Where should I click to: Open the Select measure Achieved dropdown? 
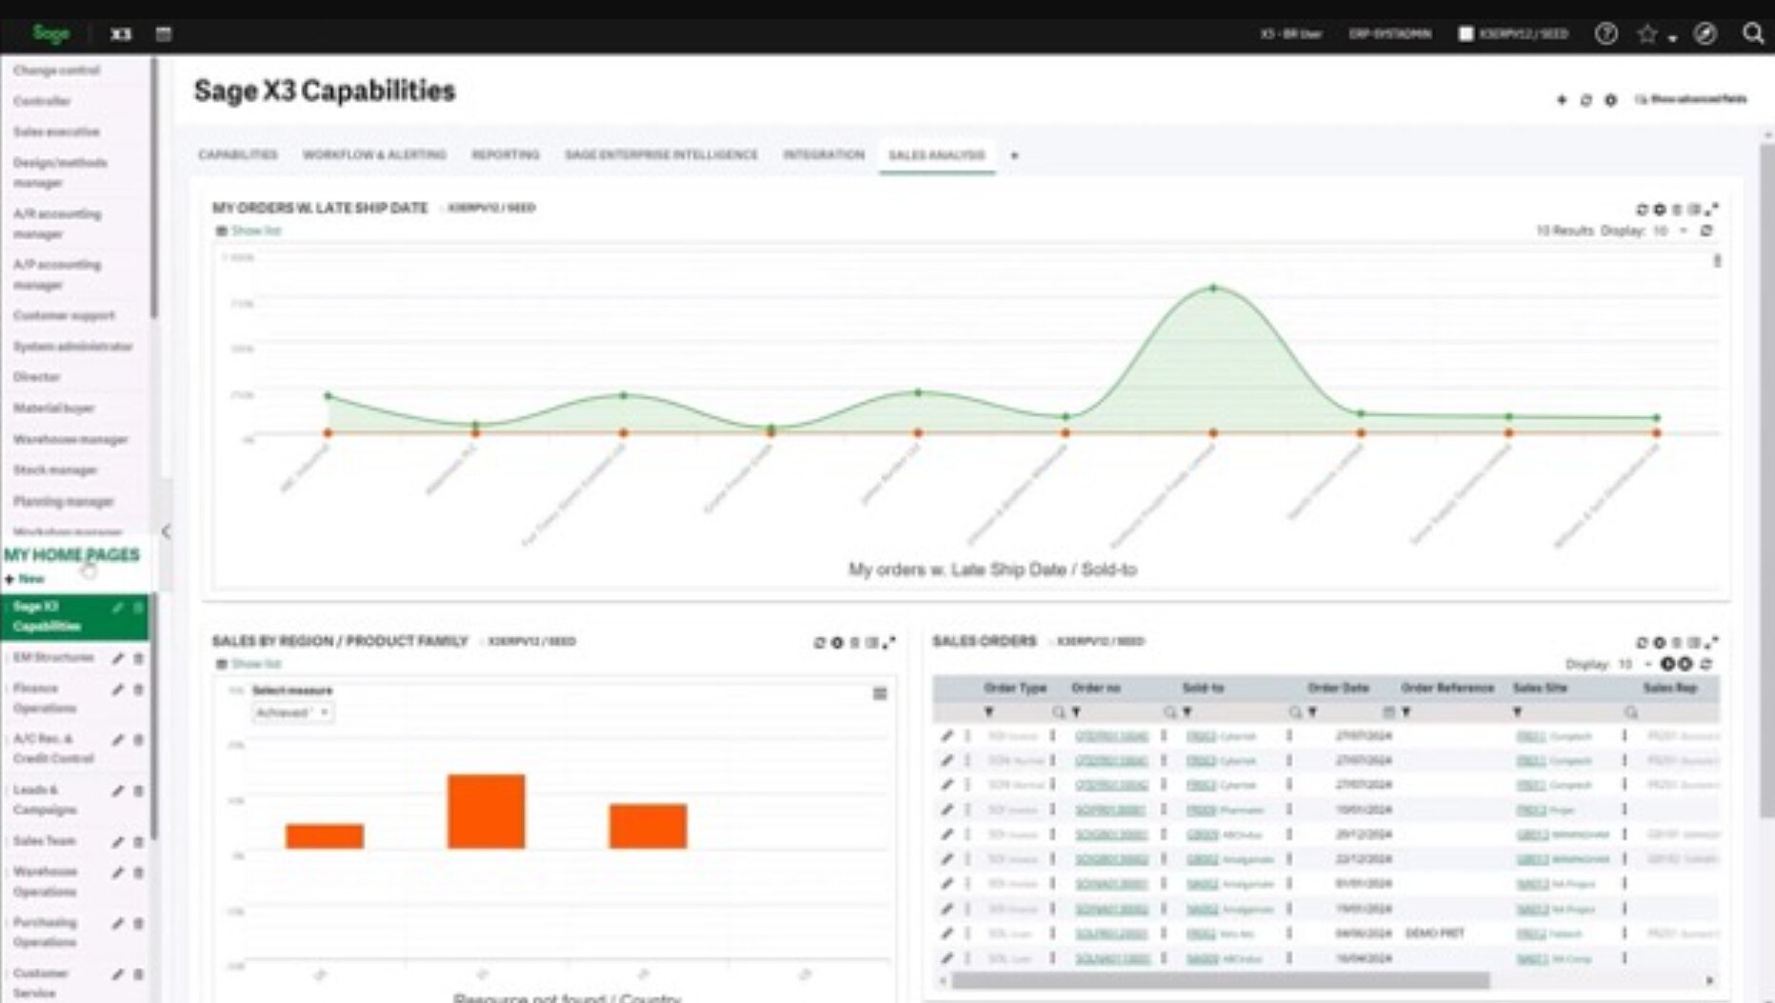(292, 712)
